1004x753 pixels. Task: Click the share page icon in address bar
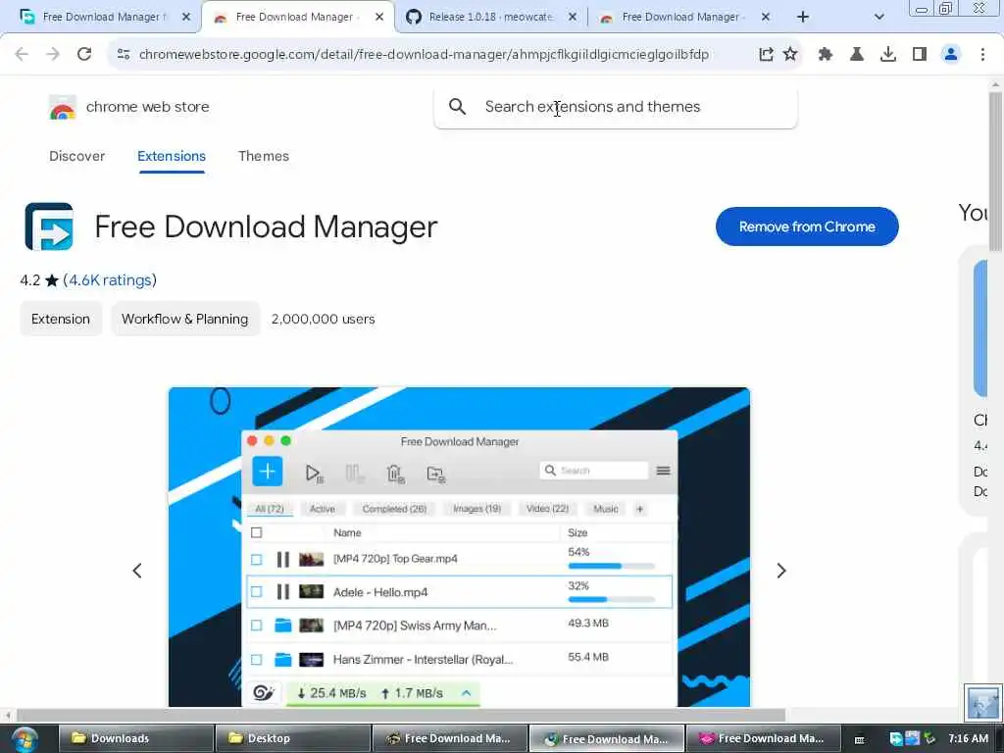(x=766, y=55)
